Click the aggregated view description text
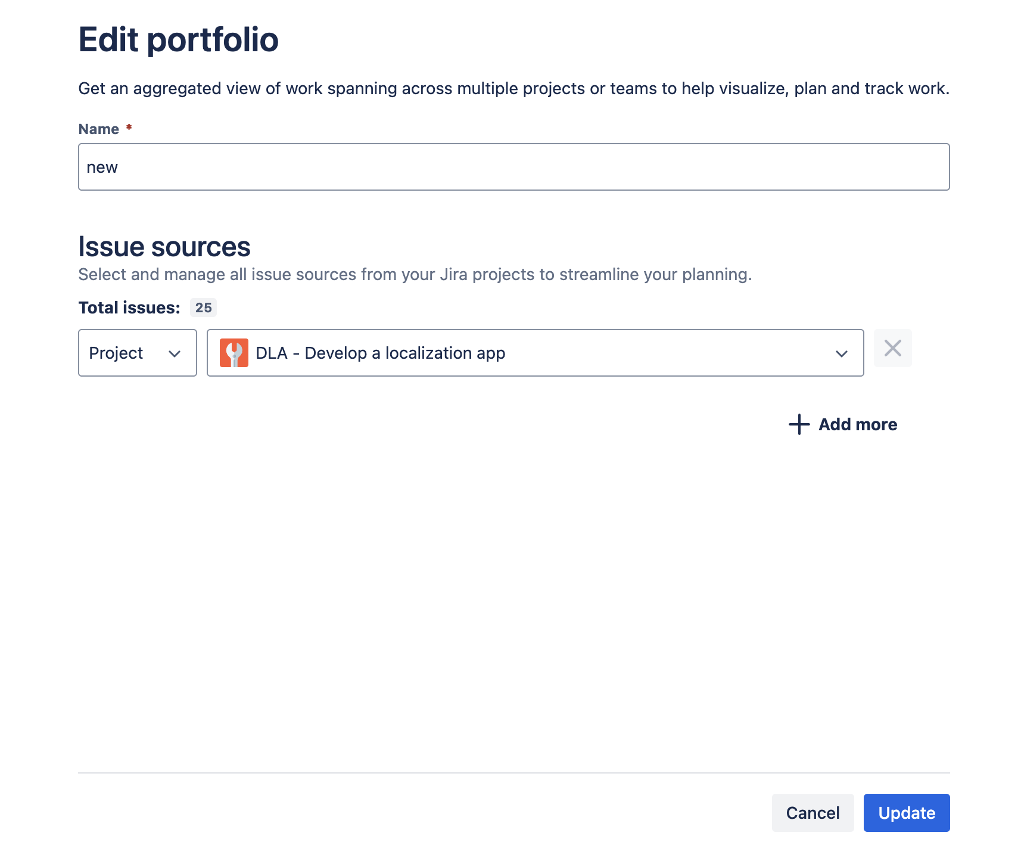The height and width of the screenshot is (851, 1021). (x=513, y=88)
